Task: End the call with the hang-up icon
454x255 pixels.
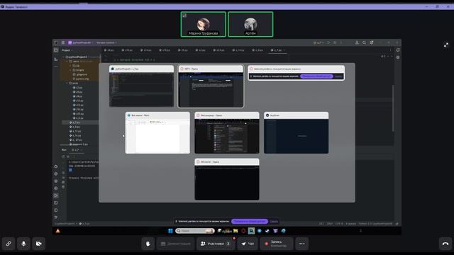Action: [x=445, y=244]
